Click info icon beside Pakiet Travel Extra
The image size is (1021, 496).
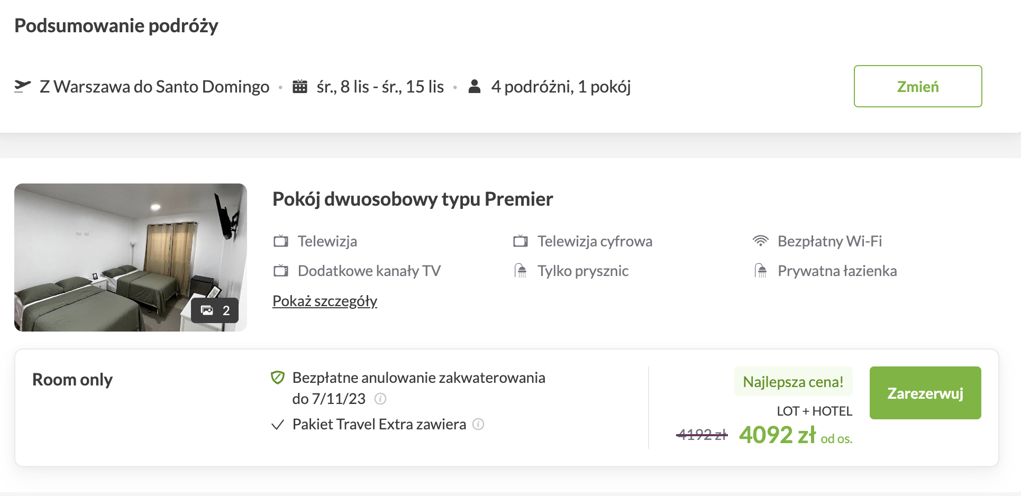click(x=478, y=424)
